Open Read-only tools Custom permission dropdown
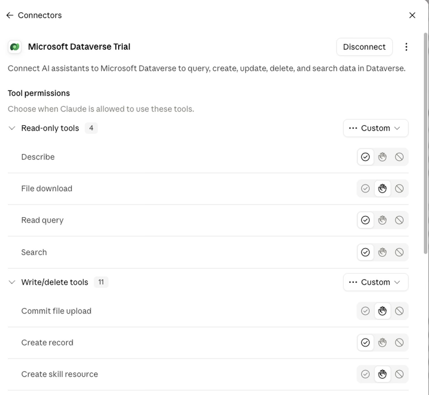The image size is (429, 395). pos(376,128)
